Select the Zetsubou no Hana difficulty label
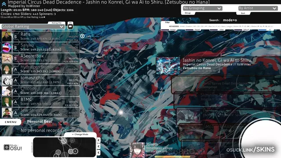 point(197,68)
